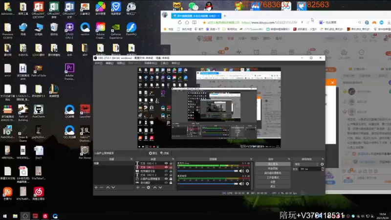Screen dimensions: 391x220
Task: Click 工作室模式 button in Controls
Action: (x=273, y=177)
